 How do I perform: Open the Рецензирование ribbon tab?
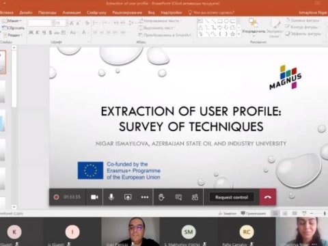[x=127, y=12]
